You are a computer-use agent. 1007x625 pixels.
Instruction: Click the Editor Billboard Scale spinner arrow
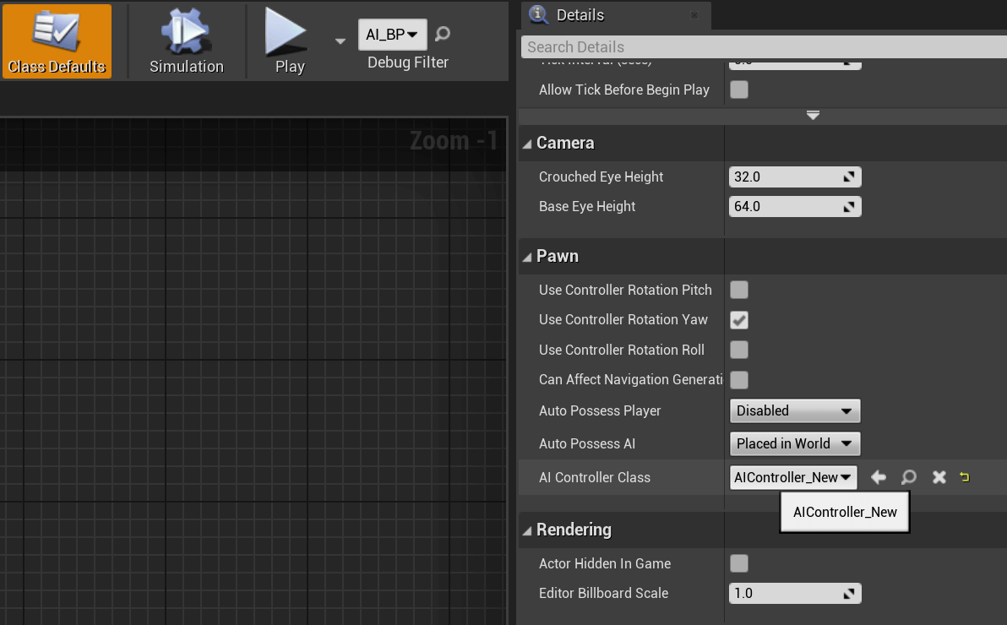[849, 594]
